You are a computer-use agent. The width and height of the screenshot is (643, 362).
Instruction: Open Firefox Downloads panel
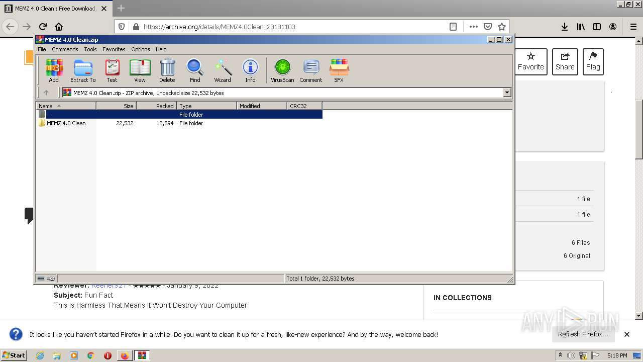pos(565,27)
